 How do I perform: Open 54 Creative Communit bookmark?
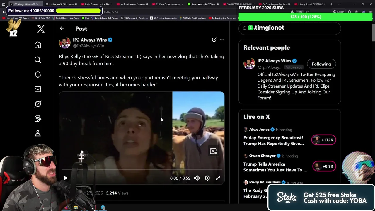(163, 18)
